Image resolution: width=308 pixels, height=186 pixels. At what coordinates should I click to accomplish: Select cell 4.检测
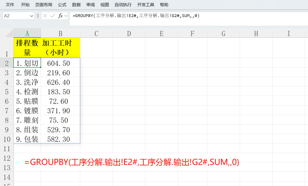tap(27, 91)
